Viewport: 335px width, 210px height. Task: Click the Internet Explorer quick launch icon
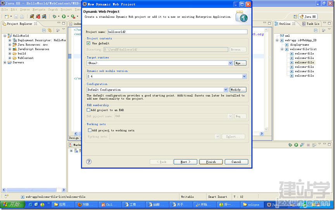pyautogui.click(x=30, y=205)
